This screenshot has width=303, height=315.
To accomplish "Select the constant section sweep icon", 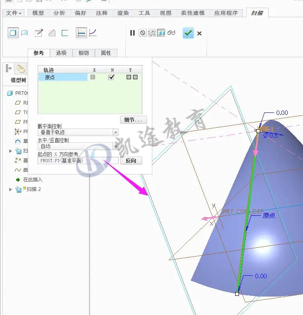I will 81,33.
